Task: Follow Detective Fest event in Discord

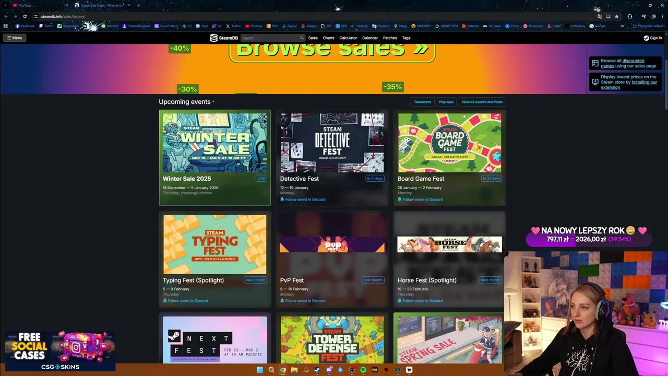Action: click(x=303, y=199)
